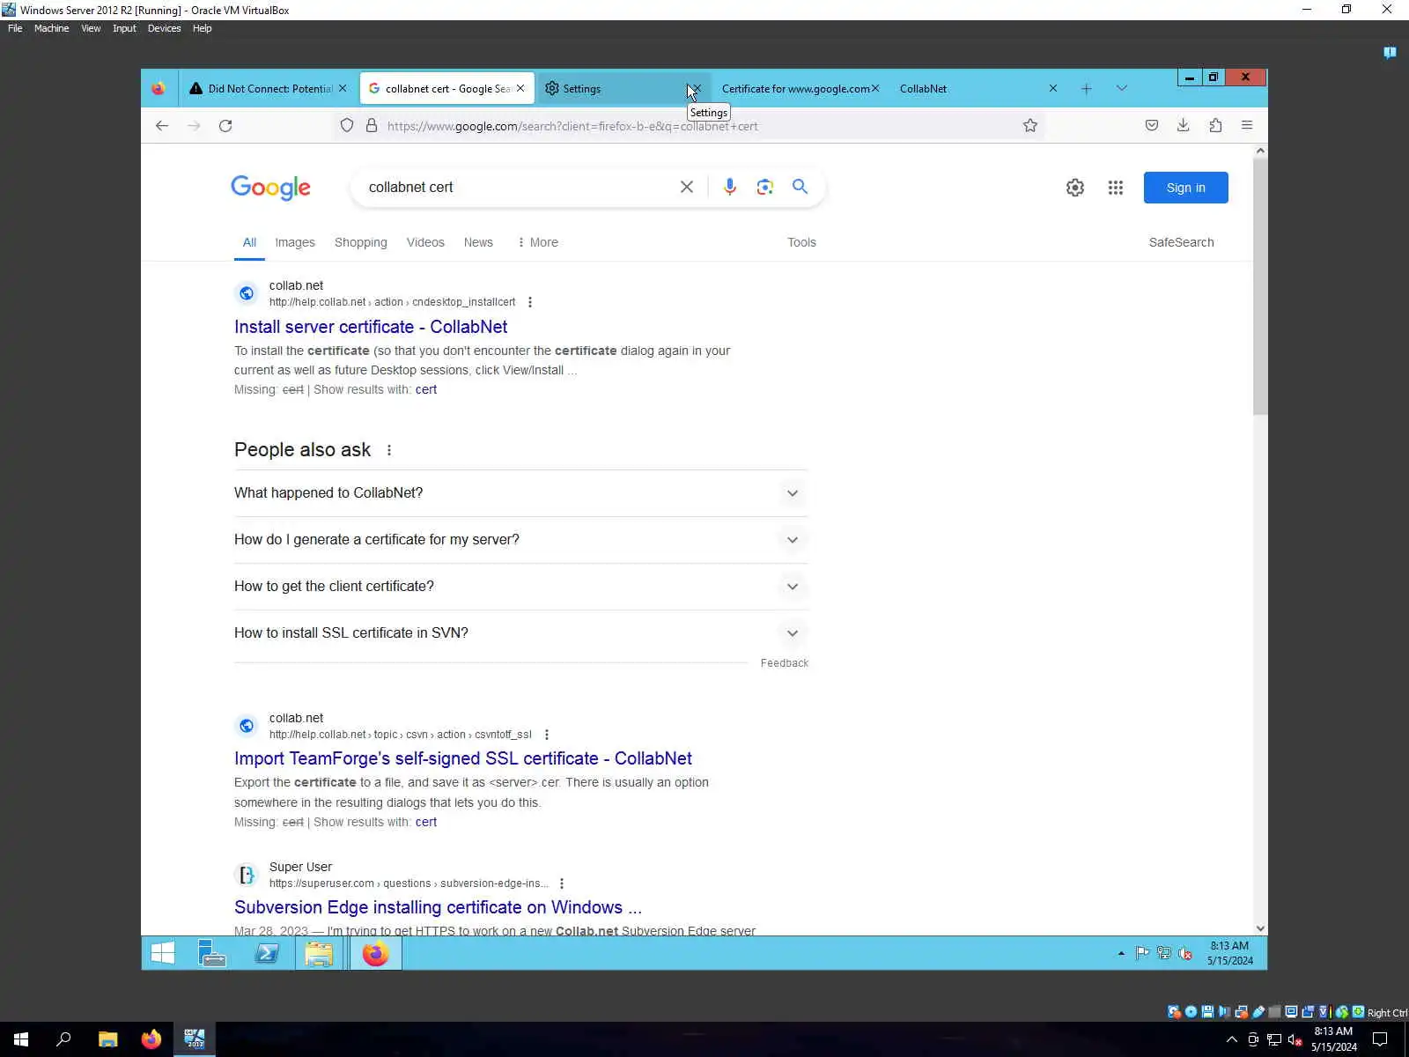Open File Explorer in the guest taskbar
The height and width of the screenshot is (1057, 1409).
click(319, 953)
